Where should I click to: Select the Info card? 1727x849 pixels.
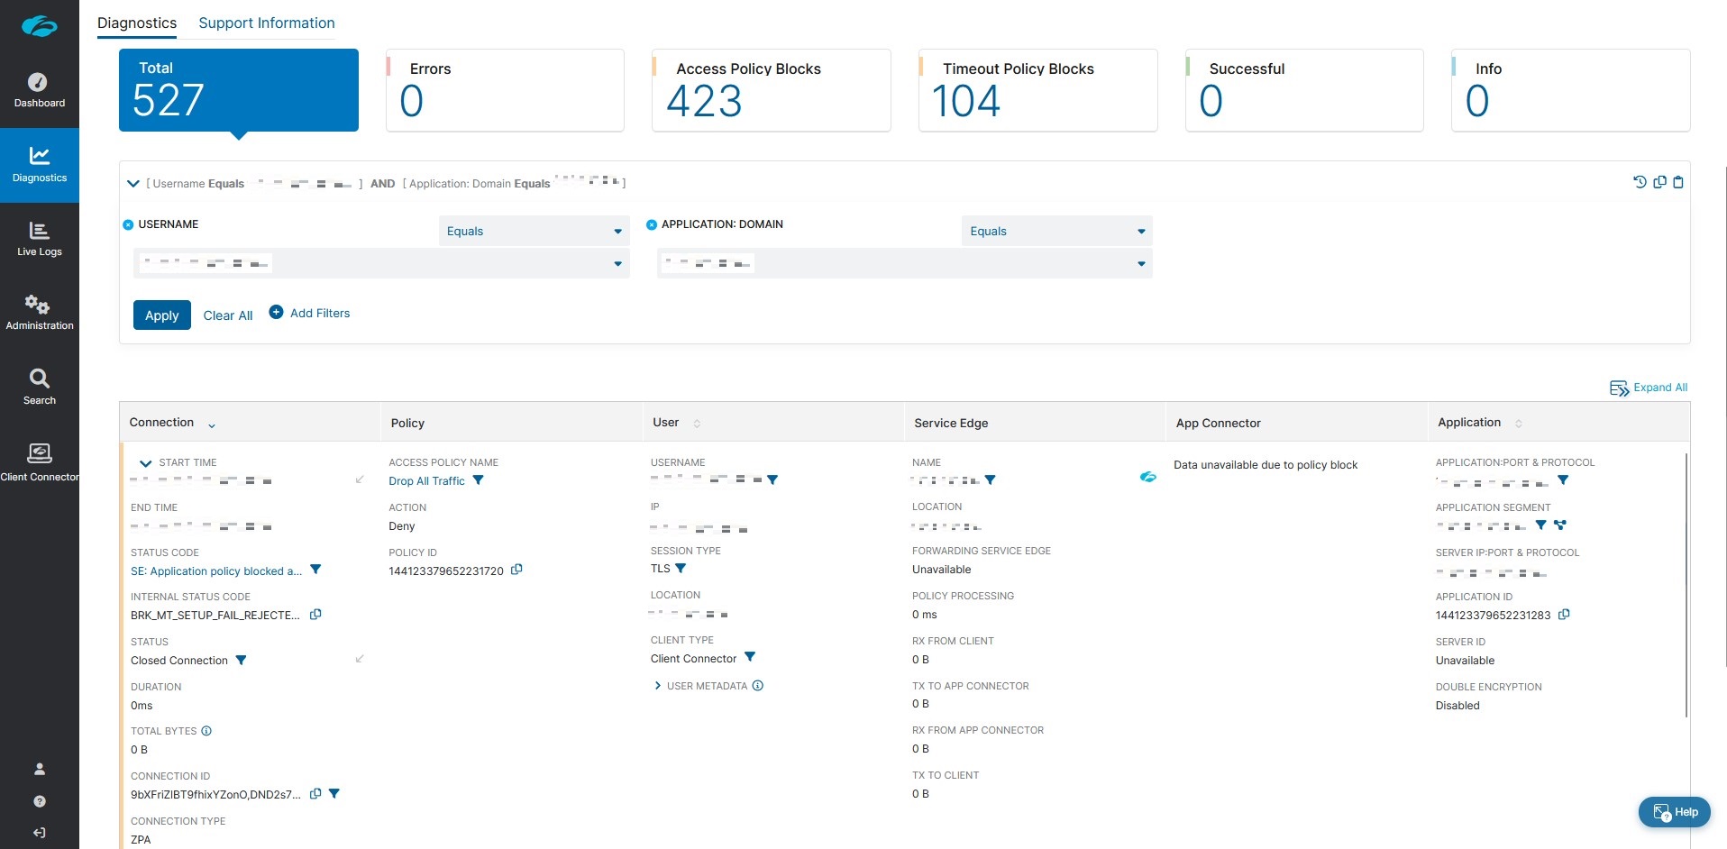point(1570,90)
